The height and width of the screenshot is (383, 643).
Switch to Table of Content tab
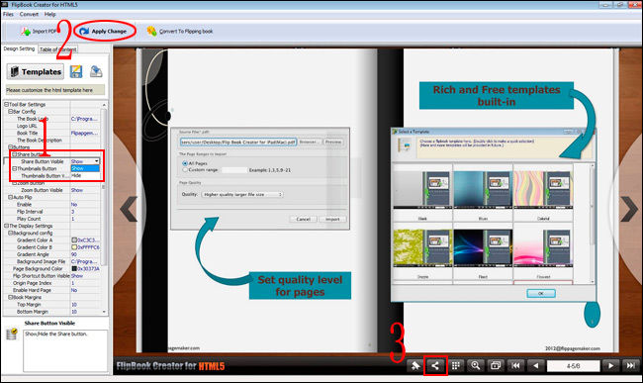point(57,49)
